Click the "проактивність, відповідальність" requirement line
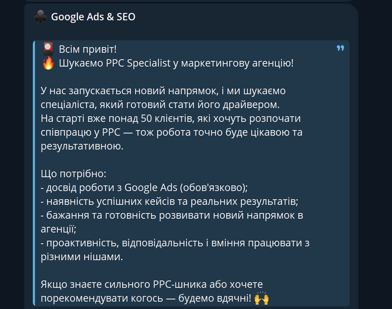The image size is (392, 309). pyautogui.click(x=175, y=243)
